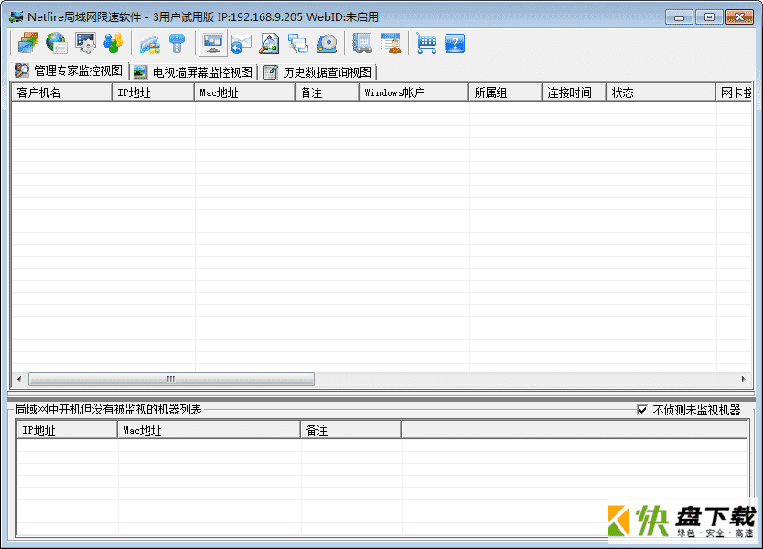This screenshot has width=763, height=549.
Task: Click the magnifier over document icon
Action: coord(269,43)
